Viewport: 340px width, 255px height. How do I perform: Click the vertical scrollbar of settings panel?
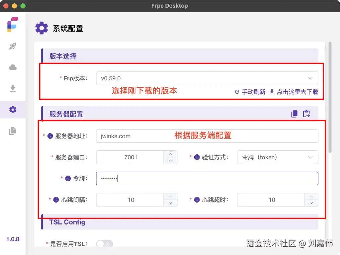pyautogui.click(x=330, y=97)
